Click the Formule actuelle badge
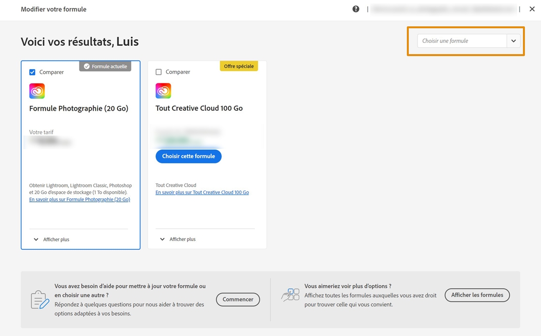The image size is (541, 336). 105,66
